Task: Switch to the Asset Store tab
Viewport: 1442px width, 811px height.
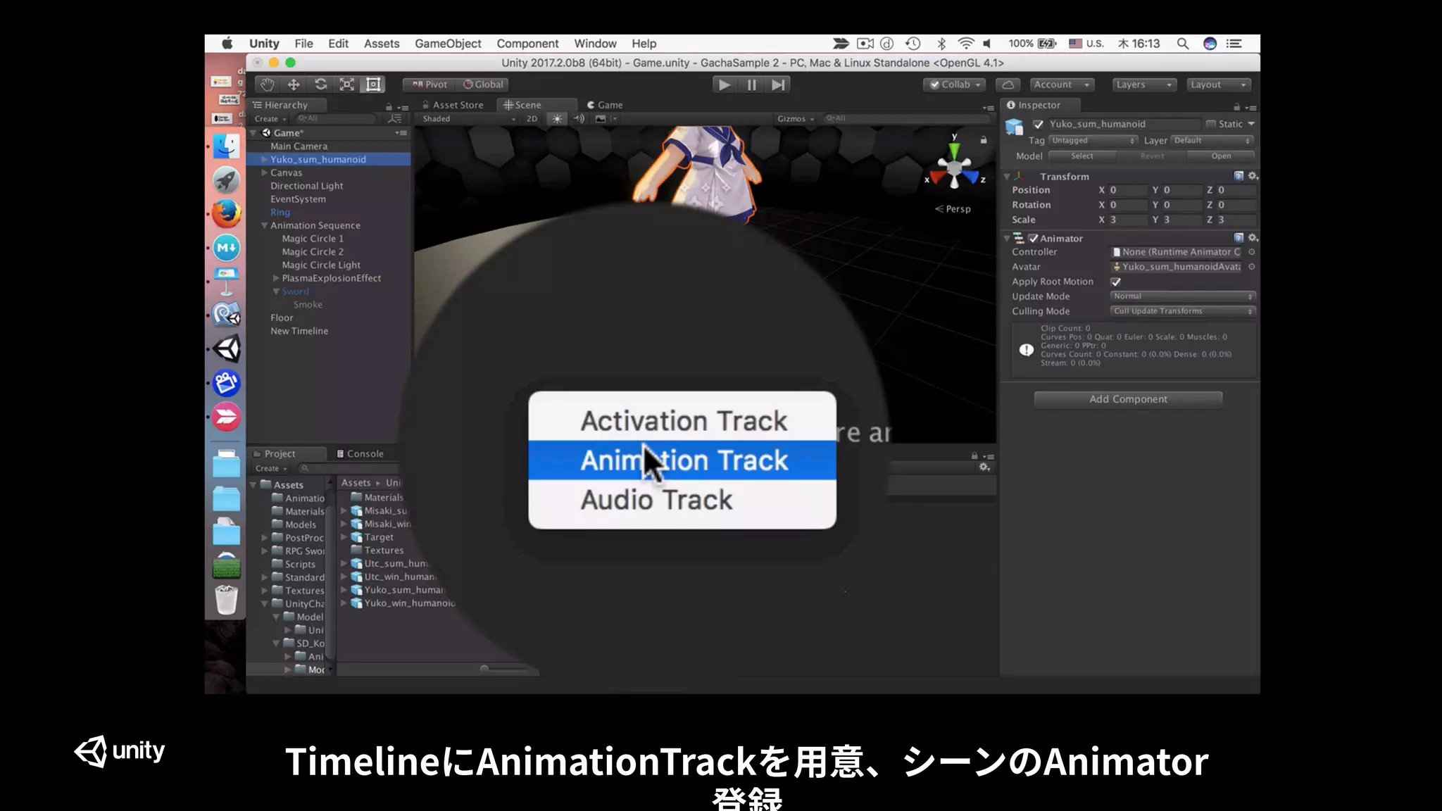Action: tap(453, 105)
